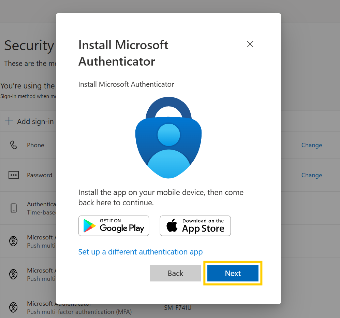The height and width of the screenshot is (318, 340).
Task: Click the plus icon beside Add sign-in
Action: [9, 121]
